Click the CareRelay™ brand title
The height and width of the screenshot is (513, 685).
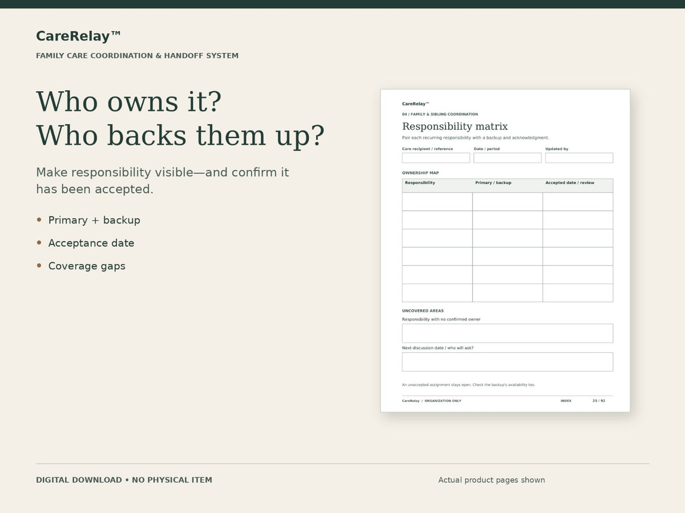tap(79, 36)
